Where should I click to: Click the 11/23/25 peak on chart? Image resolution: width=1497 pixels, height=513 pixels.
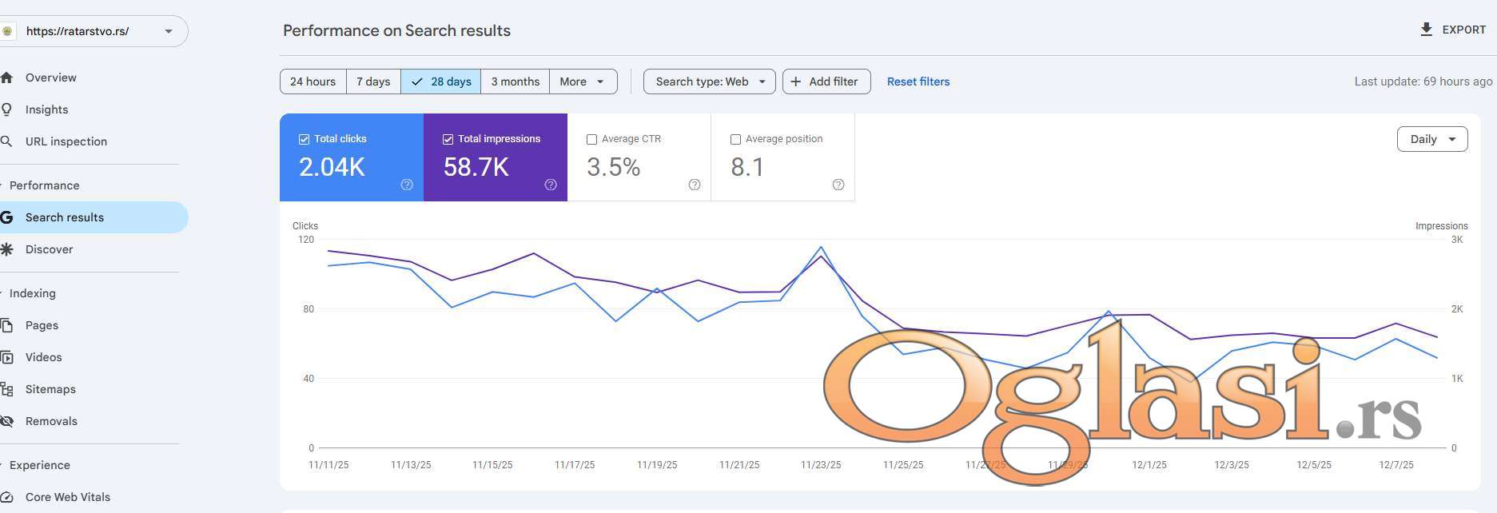click(821, 249)
